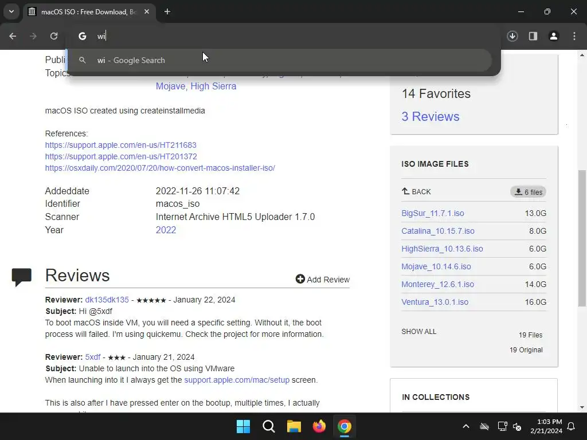Open reviewer 5xdf profile
Viewport: 587px width, 440px height.
92,357
